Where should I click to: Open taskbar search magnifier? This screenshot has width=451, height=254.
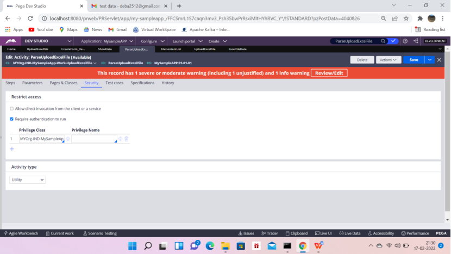(148, 246)
